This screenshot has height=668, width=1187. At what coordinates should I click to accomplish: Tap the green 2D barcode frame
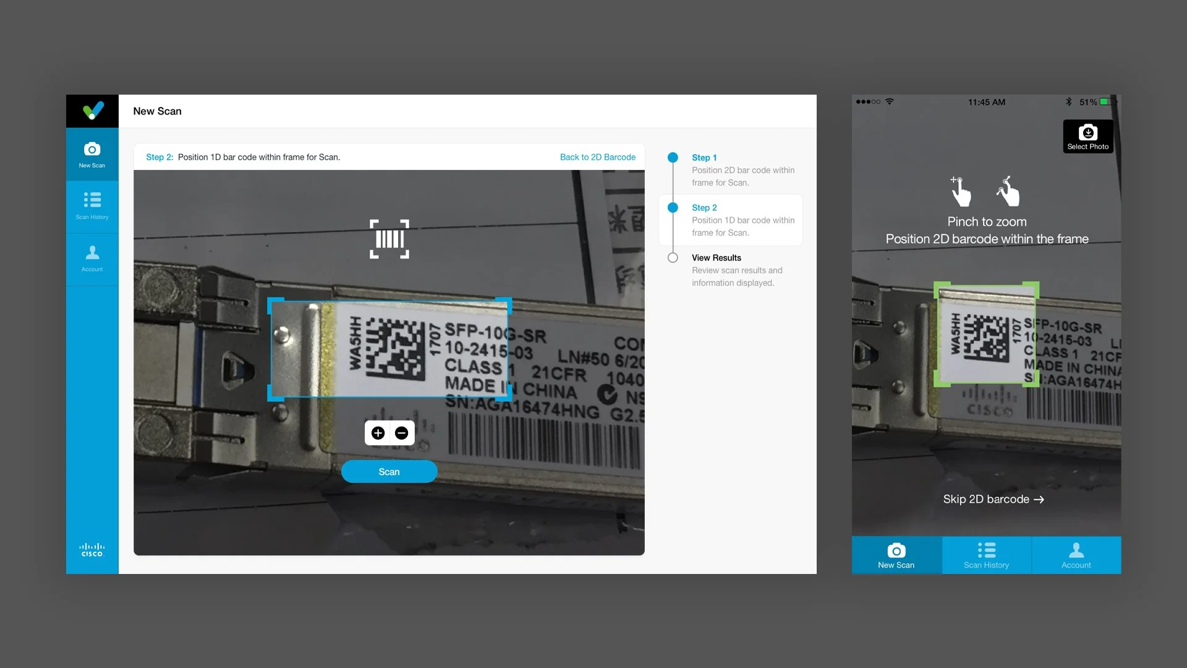tap(986, 335)
